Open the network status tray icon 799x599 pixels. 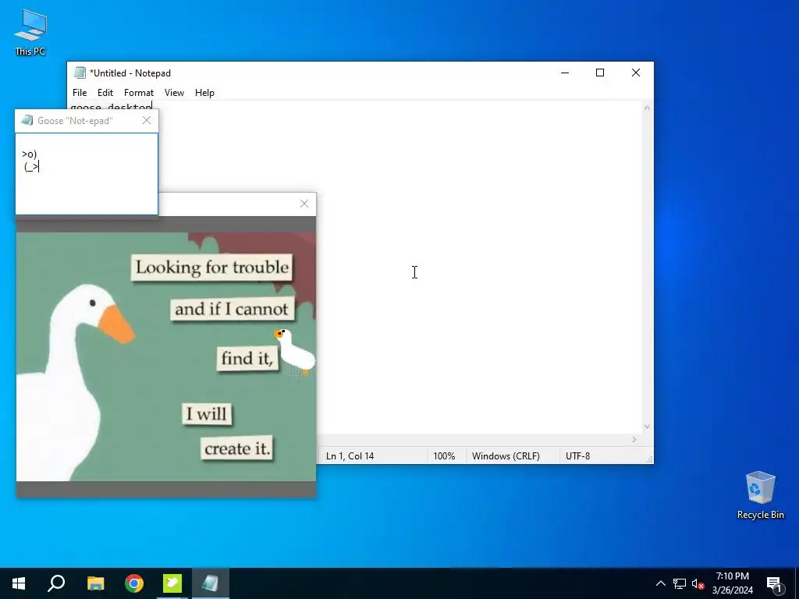point(680,583)
